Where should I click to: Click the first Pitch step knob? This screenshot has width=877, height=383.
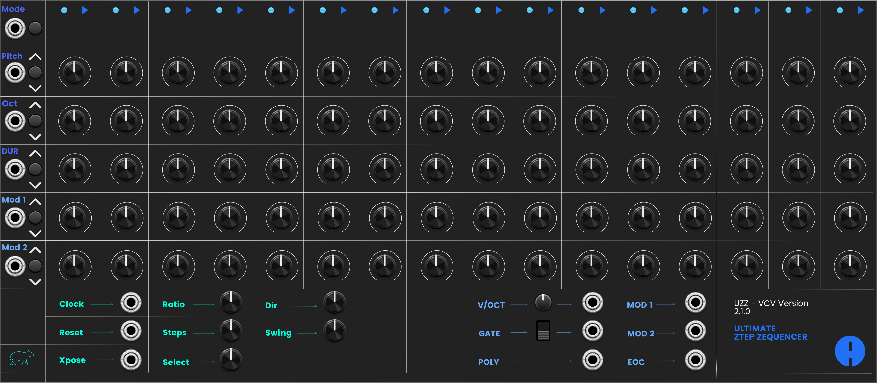point(75,72)
